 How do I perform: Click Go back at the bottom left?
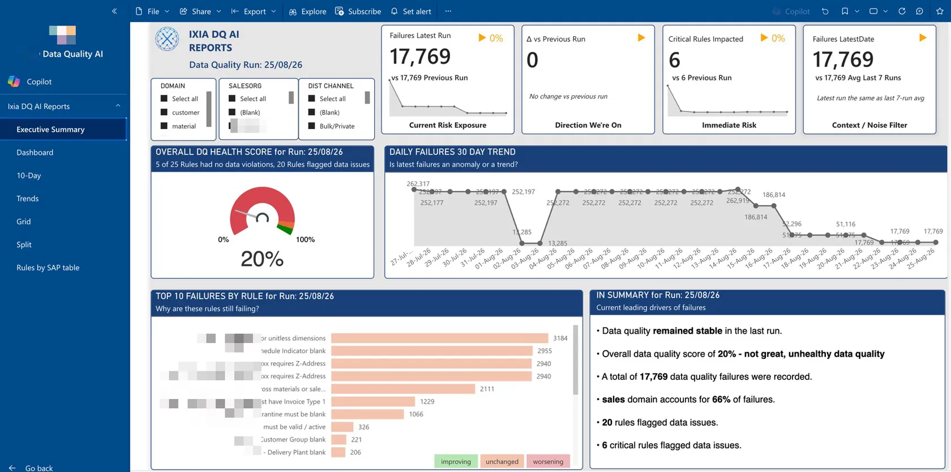(x=32, y=468)
